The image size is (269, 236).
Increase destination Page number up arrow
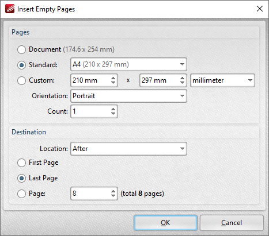tap(113, 191)
